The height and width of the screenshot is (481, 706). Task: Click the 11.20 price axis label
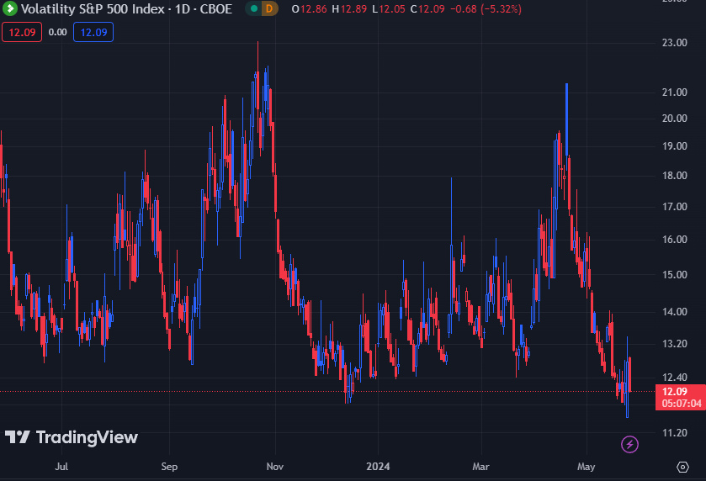[x=675, y=433]
